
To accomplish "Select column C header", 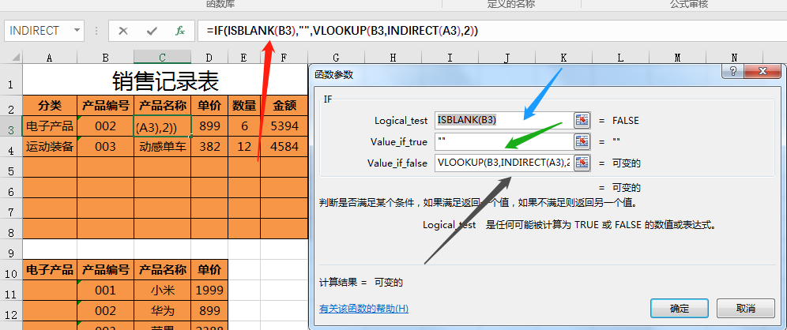I will 162,58.
